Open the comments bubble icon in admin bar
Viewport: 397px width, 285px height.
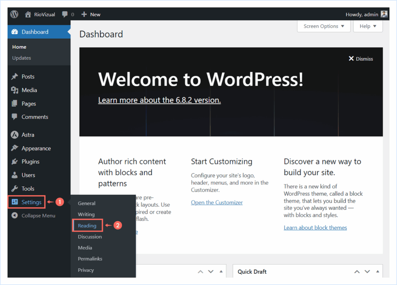[65, 15]
